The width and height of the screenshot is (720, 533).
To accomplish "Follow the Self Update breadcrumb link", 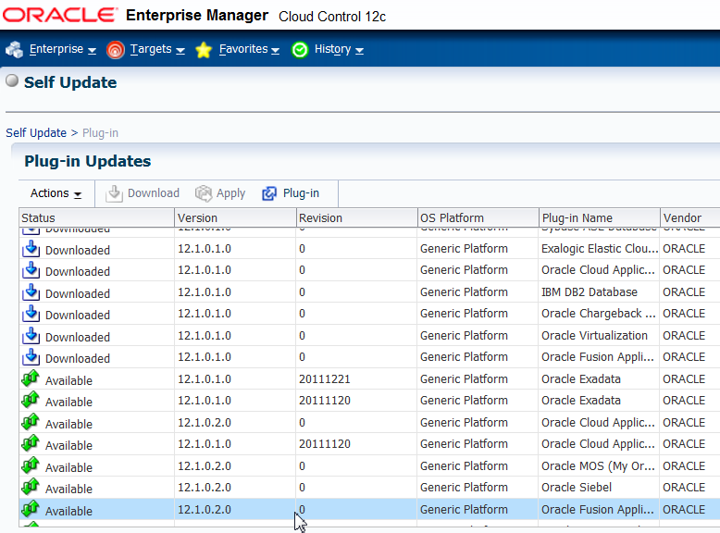I will [x=36, y=132].
